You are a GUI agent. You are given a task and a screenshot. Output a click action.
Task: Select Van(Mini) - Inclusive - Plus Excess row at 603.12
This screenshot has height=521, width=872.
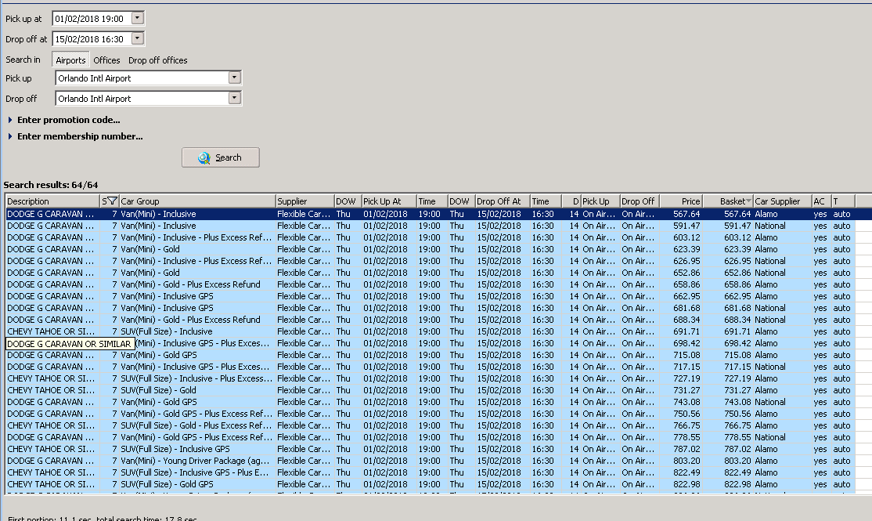tap(431, 237)
